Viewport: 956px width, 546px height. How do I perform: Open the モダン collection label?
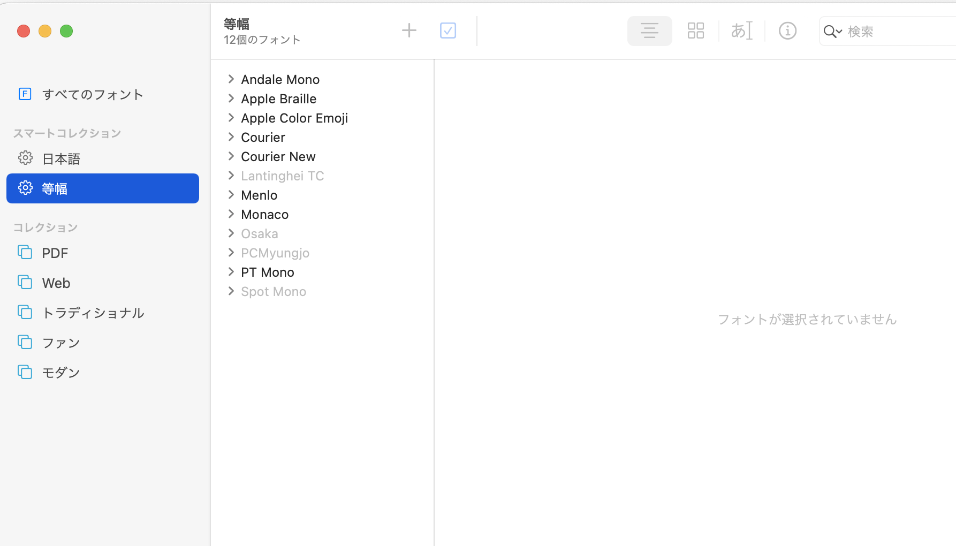pyautogui.click(x=61, y=373)
